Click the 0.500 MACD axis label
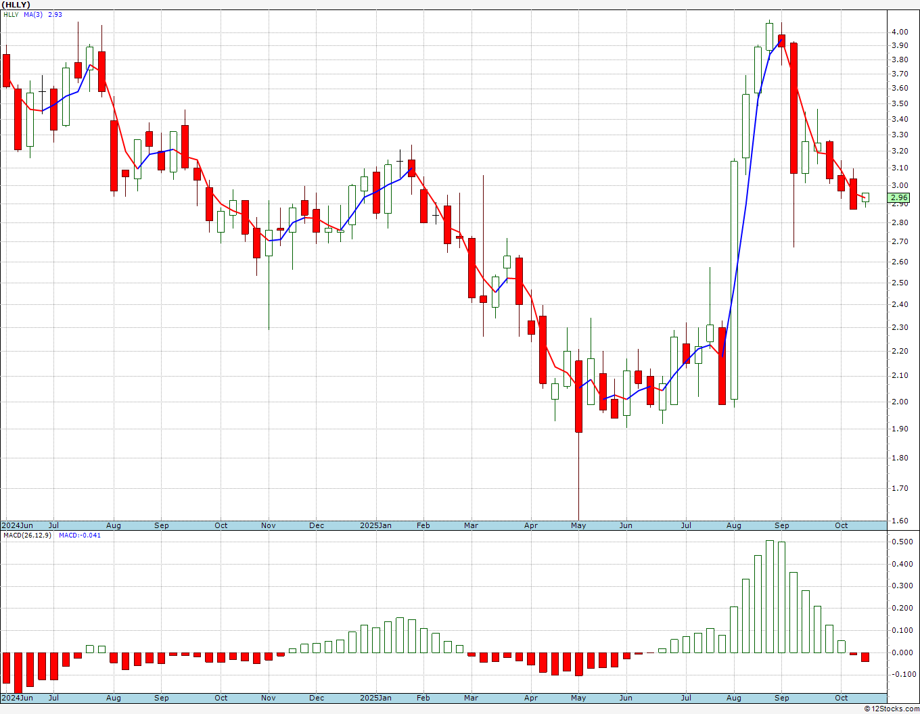Screen dimensions: 920x714 click(x=902, y=542)
